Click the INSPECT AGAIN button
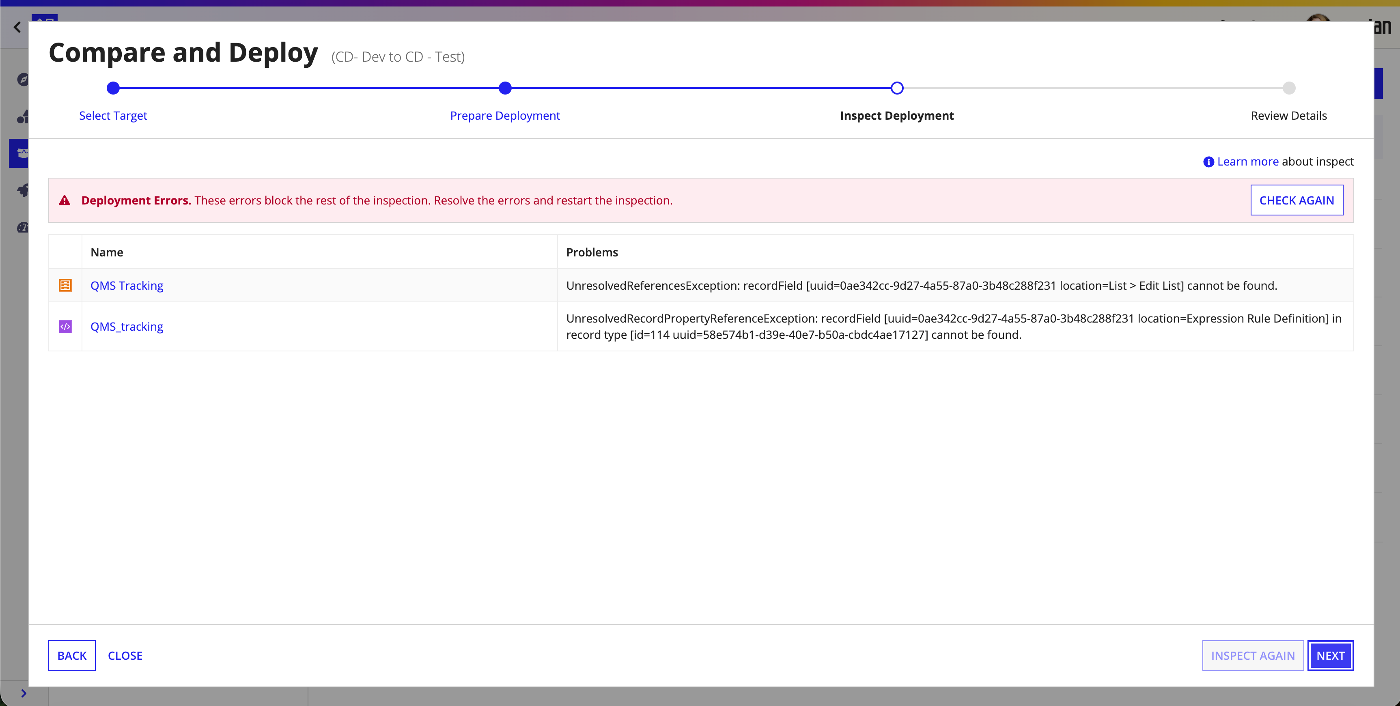Screen dimensions: 1400x706 coord(1252,655)
